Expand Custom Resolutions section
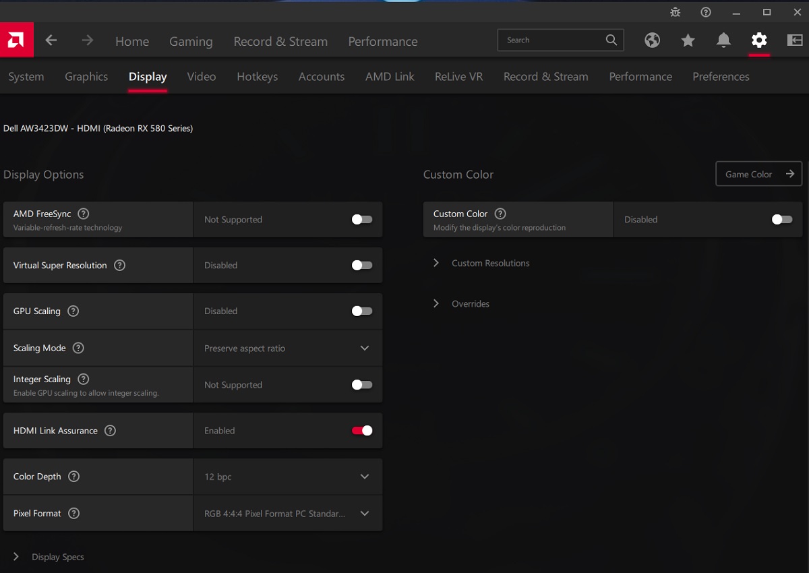Image resolution: width=809 pixels, height=573 pixels. pyautogui.click(x=481, y=263)
